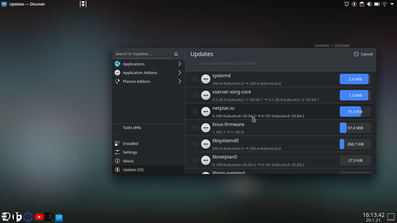Click the Applications globe icon in sidebar

(x=117, y=64)
